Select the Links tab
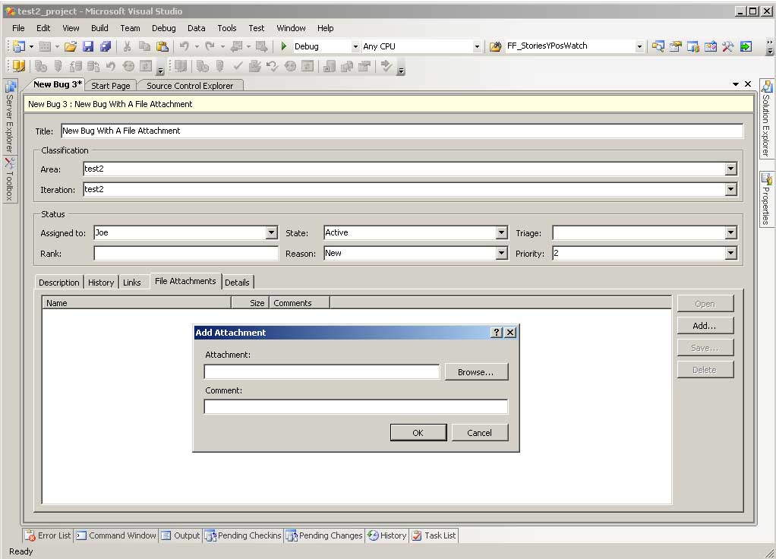 click(131, 283)
